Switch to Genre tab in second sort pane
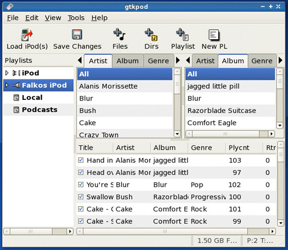Viewport: 288px width, 250px height. [262, 61]
